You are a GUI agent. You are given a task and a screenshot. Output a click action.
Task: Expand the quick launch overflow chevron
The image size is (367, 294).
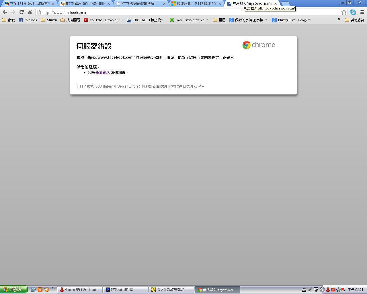(x=53, y=289)
